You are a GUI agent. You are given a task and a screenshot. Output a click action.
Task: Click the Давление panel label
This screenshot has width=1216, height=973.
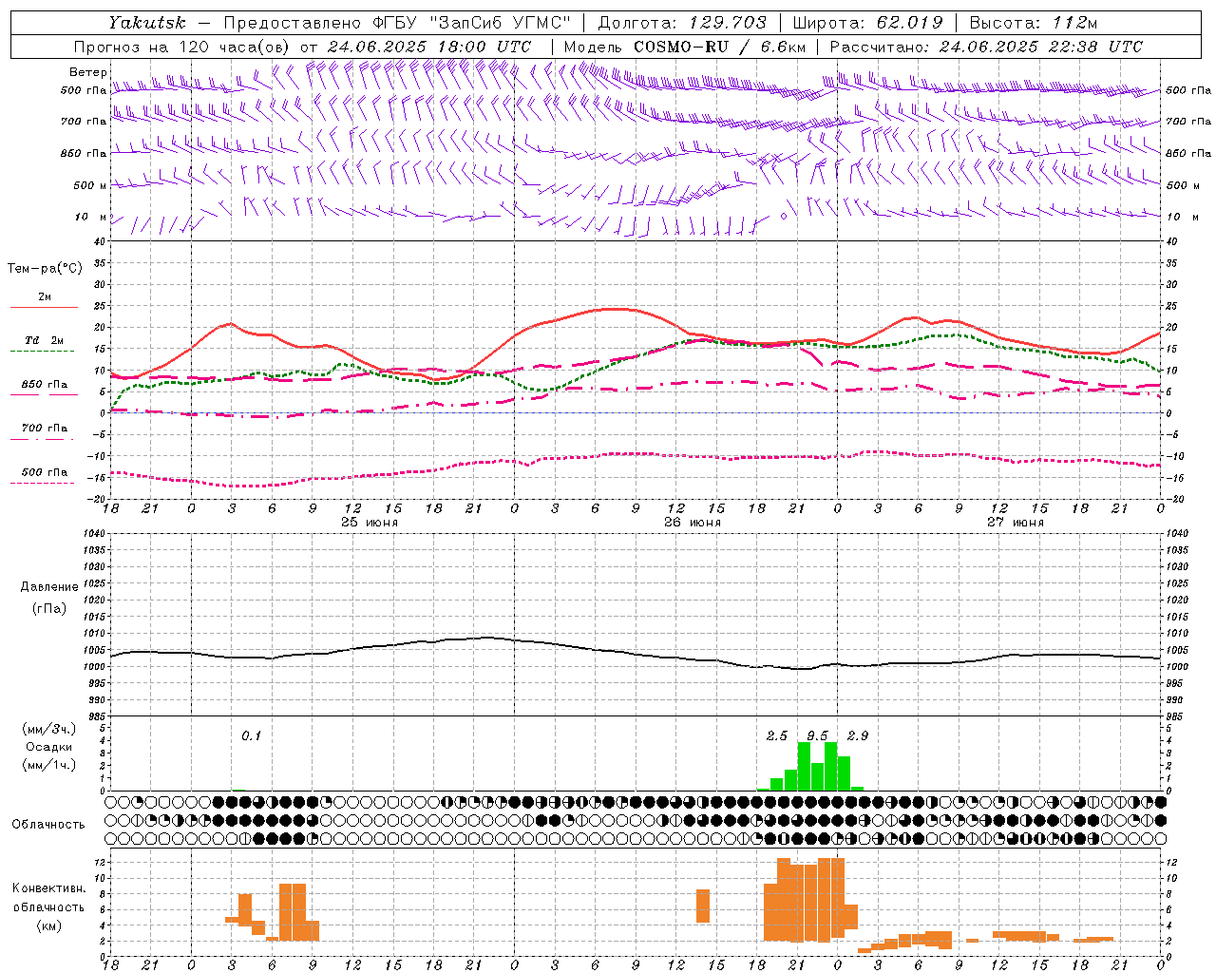pyautogui.click(x=49, y=587)
